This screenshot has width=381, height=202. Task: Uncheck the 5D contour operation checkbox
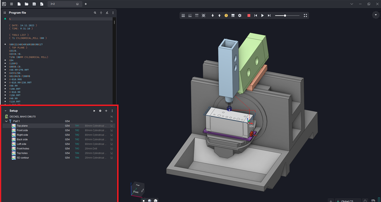click(111, 158)
